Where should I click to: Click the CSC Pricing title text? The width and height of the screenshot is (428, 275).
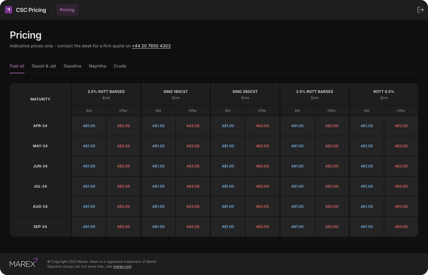[x=31, y=10]
